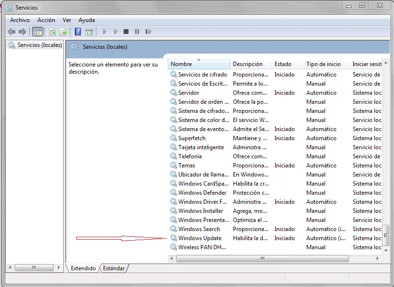
Task: Click the services list vertical scrollbar thumb
Action: click(386, 235)
